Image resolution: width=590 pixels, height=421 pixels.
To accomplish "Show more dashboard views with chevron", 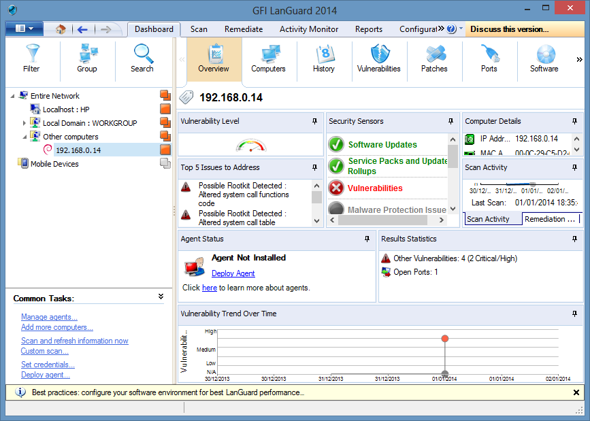I will click(x=579, y=59).
